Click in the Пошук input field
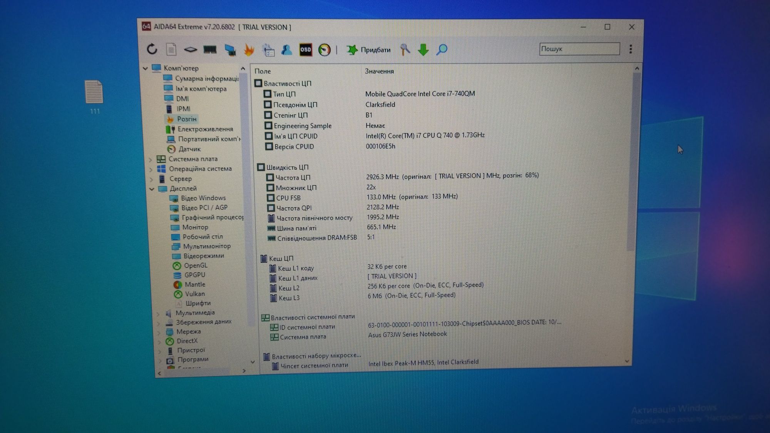 tap(578, 49)
